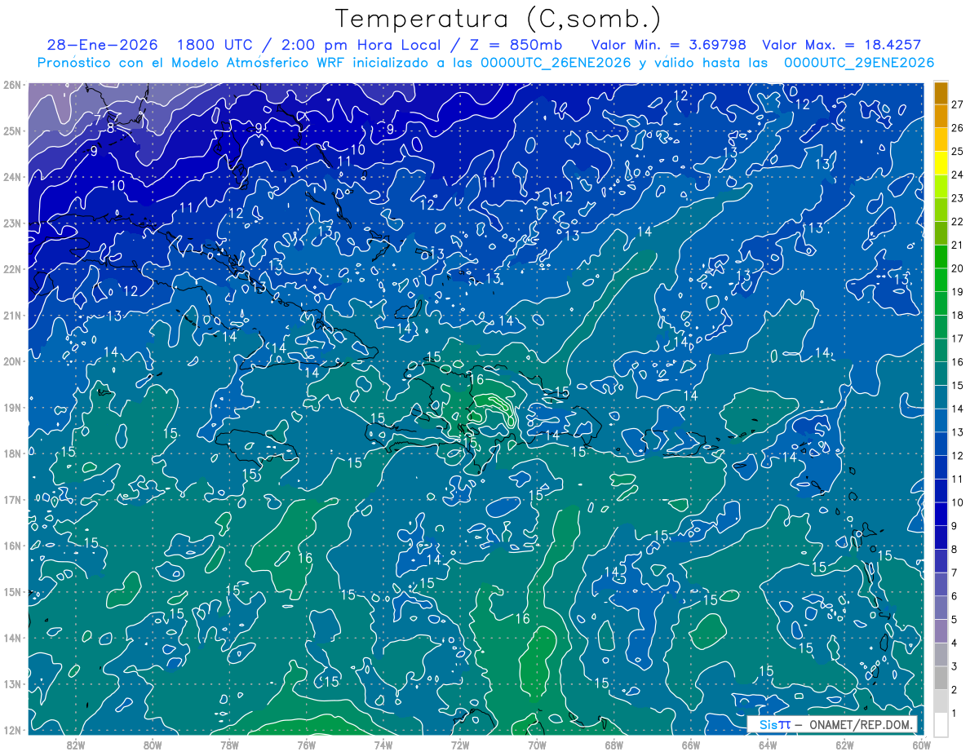Pick the orange-brown swatch above 27 on the colorbar
979x756 pixels.
coord(941,93)
